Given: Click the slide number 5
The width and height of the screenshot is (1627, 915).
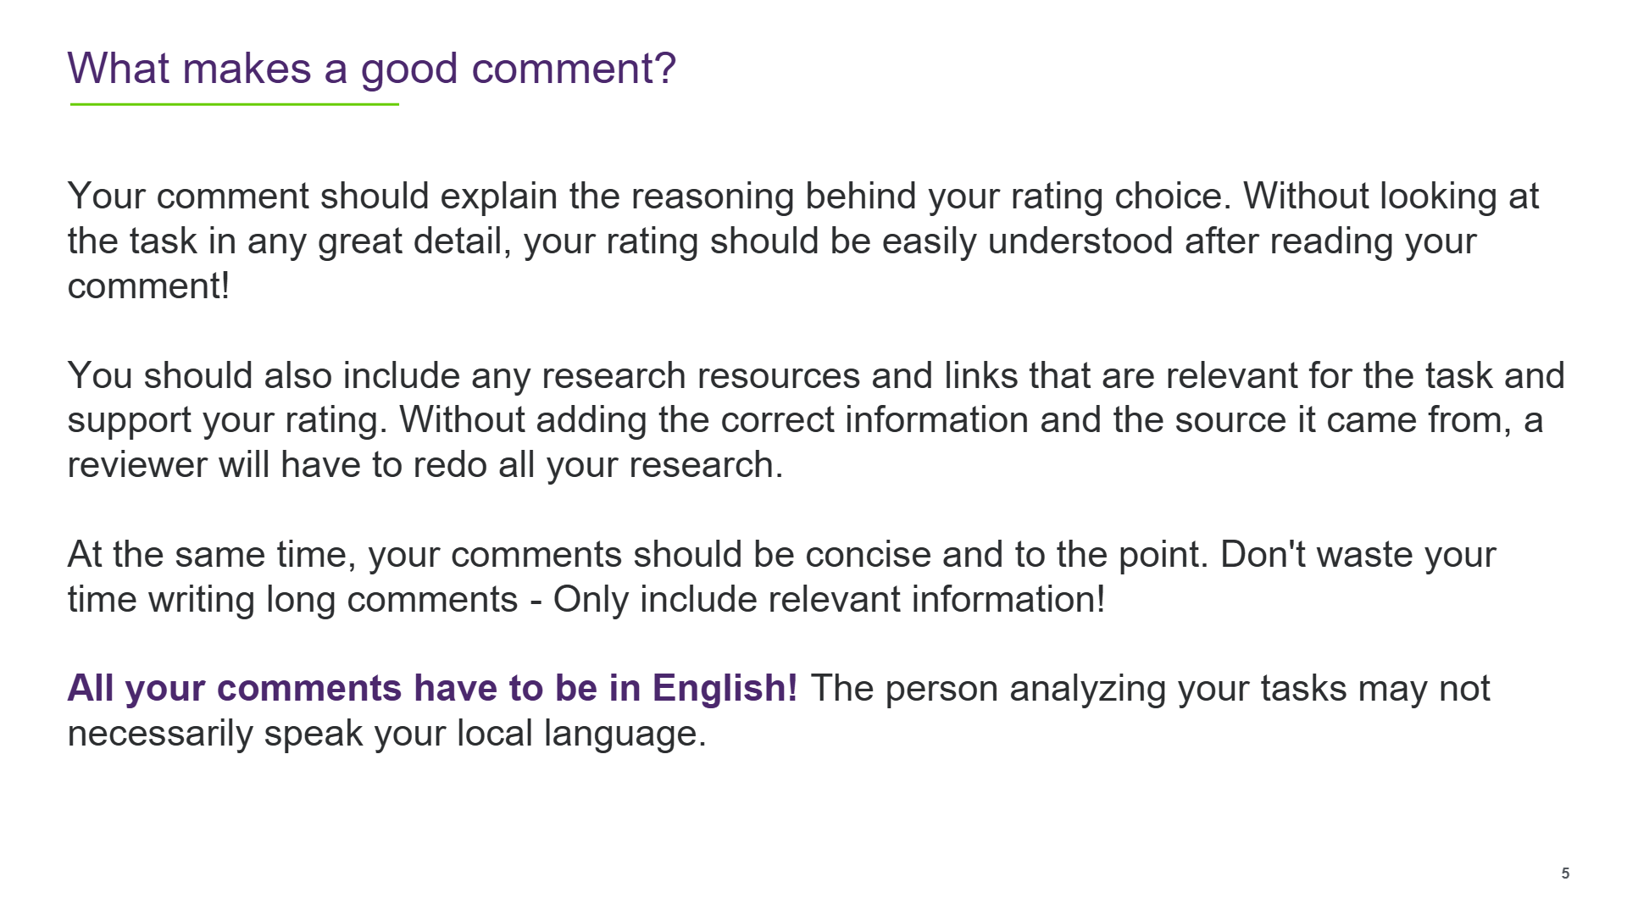Looking at the screenshot, I should [1565, 873].
